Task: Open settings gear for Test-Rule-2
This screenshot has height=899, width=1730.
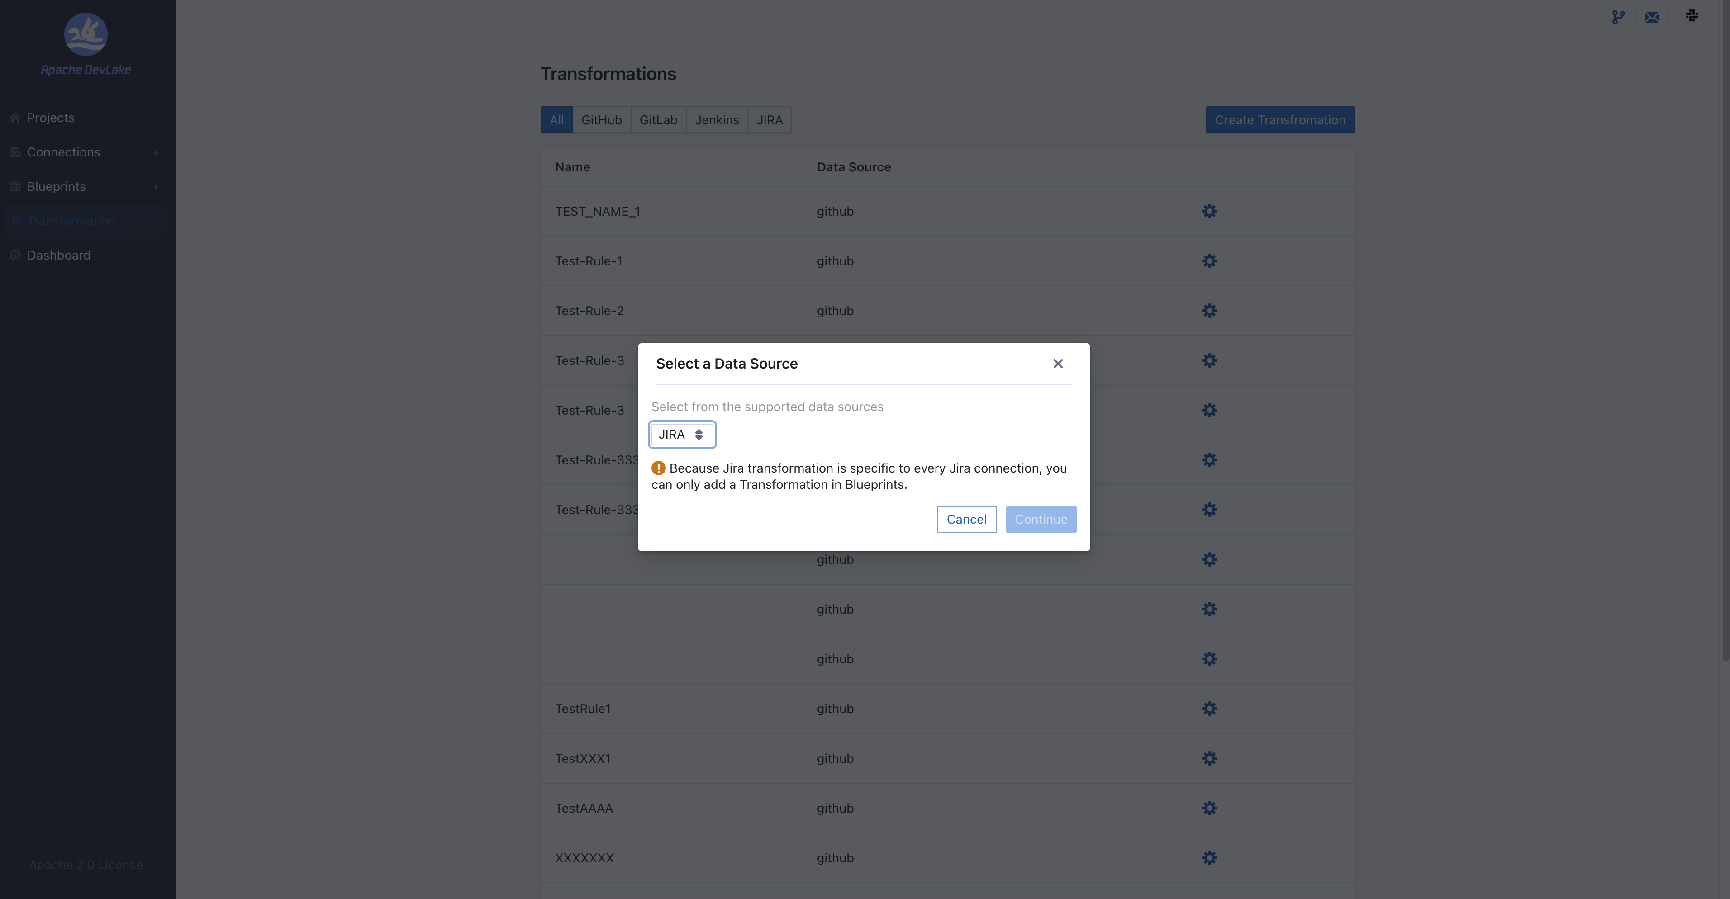Action: 1209,311
